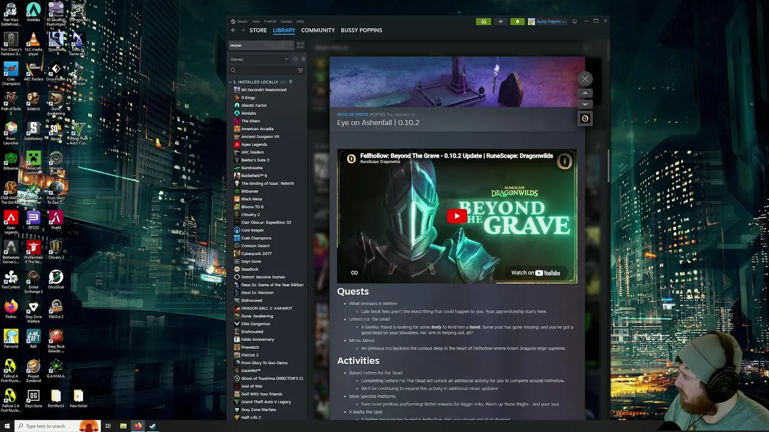Click the recent activity clock icon
769x432 pixels.
[295, 59]
